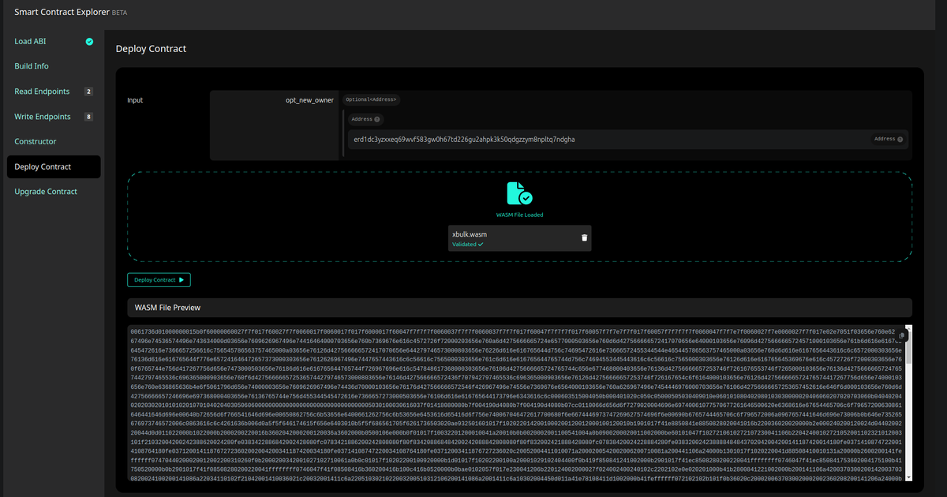
Task: Click the Deploy Contract button with play arrow
Action: [159, 280]
